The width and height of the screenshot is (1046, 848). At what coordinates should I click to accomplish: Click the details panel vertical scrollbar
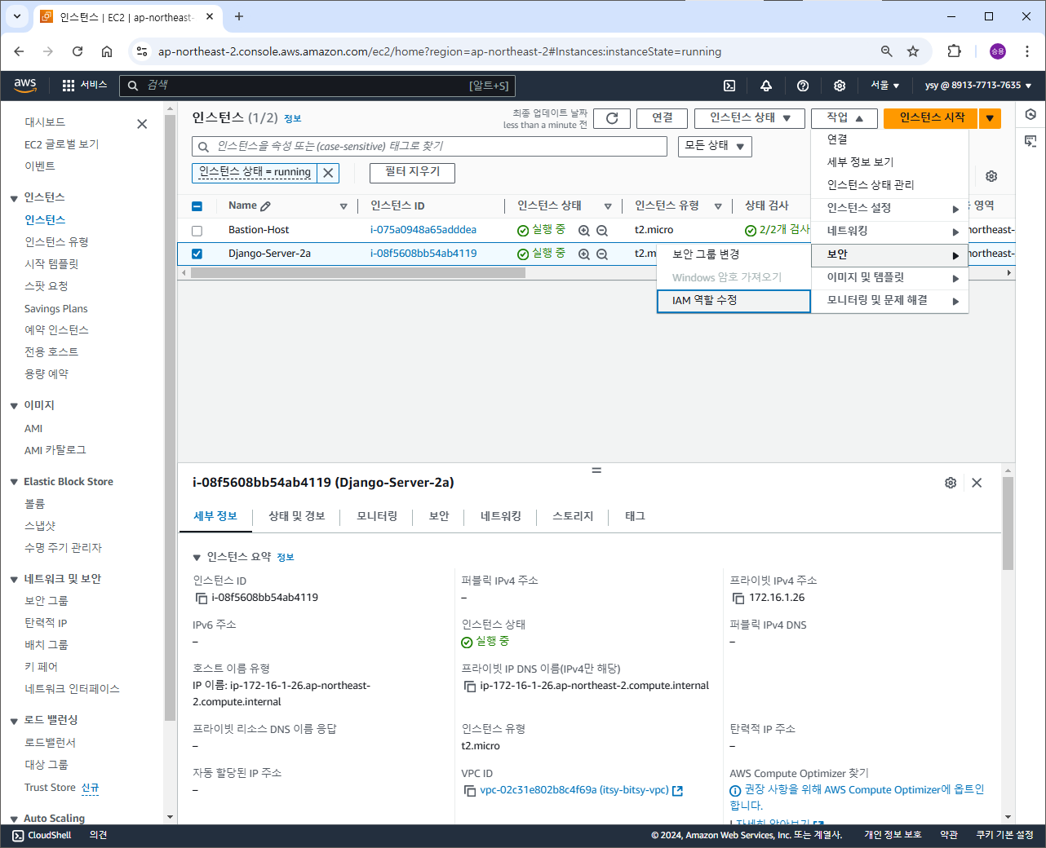[x=1008, y=523]
